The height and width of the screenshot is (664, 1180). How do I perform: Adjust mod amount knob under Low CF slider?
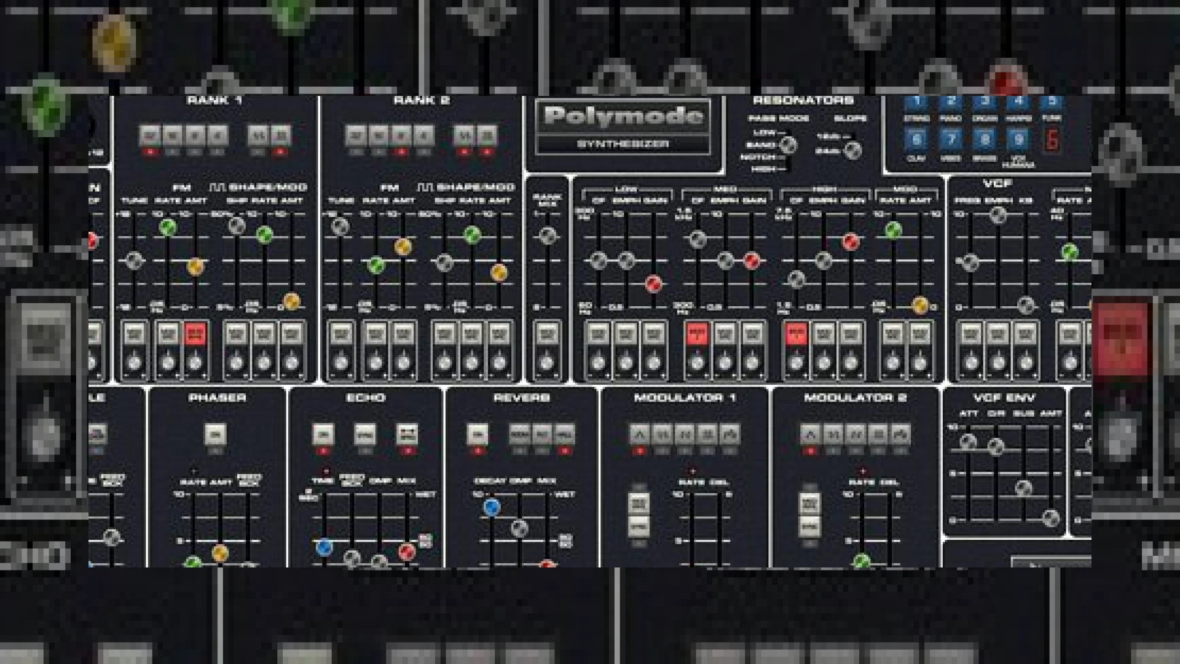[597, 362]
